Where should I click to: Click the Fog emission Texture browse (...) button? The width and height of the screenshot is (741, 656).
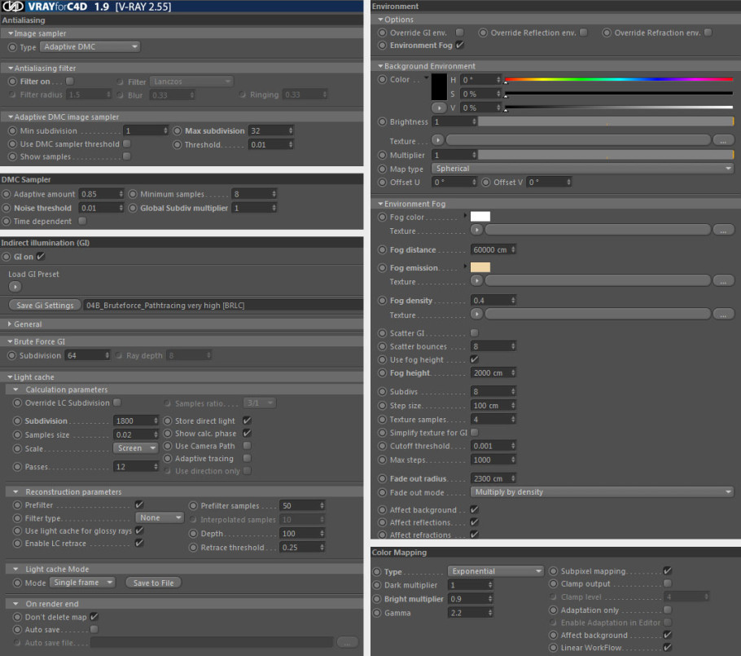tap(723, 281)
